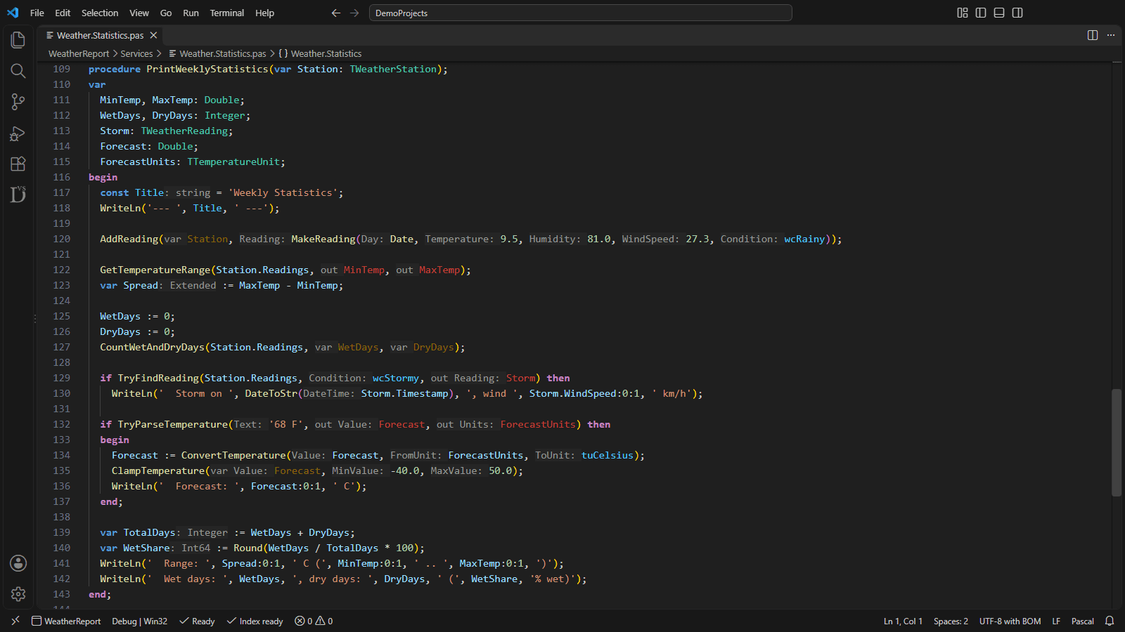Expand the Weather.Statistics symbol breadcrumb
This screenshot has height=632, width=1125.
321,53
